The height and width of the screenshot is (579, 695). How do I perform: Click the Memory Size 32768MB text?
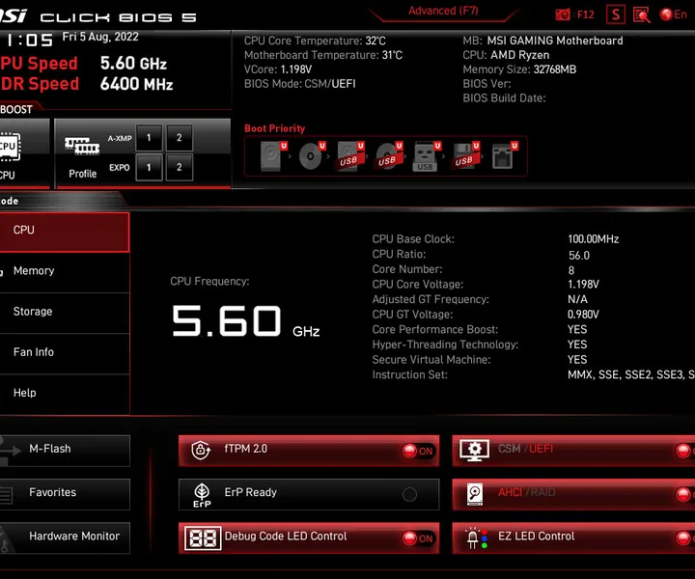click(519, 69)
